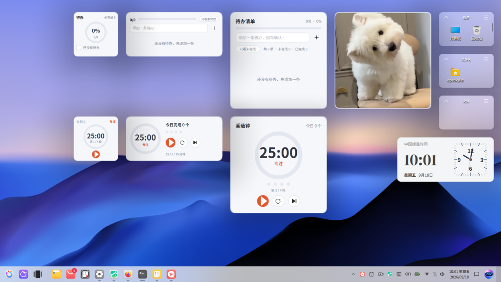Open the 计算机 desktop icon
Viewport: 501px width, 282px height.
456,33
